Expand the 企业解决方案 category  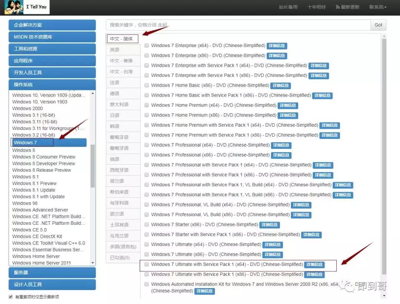click(x=52, y=25)
